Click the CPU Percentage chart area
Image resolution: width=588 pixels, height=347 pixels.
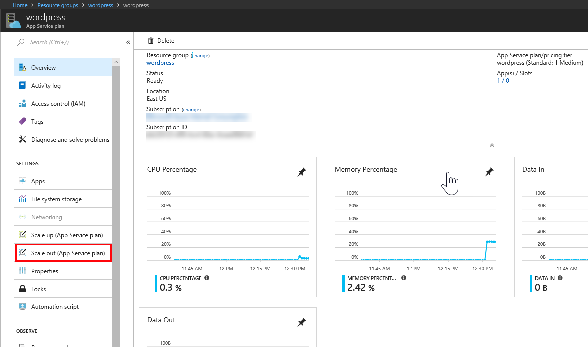pos(228,225)
